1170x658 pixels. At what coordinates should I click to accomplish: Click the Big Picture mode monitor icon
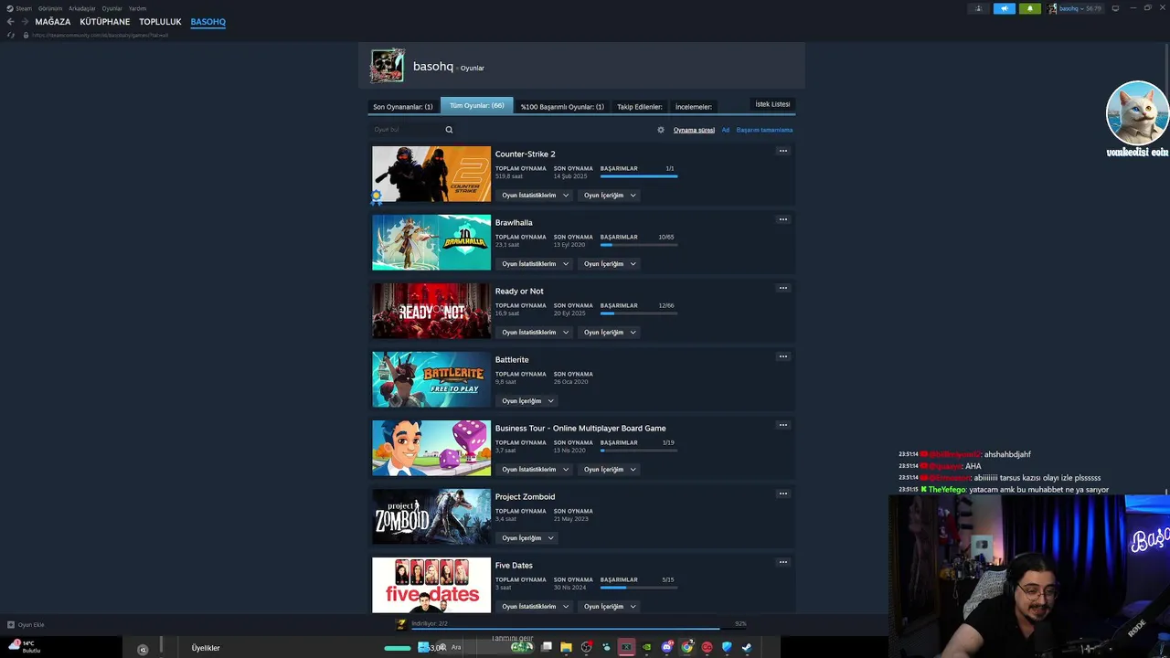pyautogui.click(x=1115, y=8)
